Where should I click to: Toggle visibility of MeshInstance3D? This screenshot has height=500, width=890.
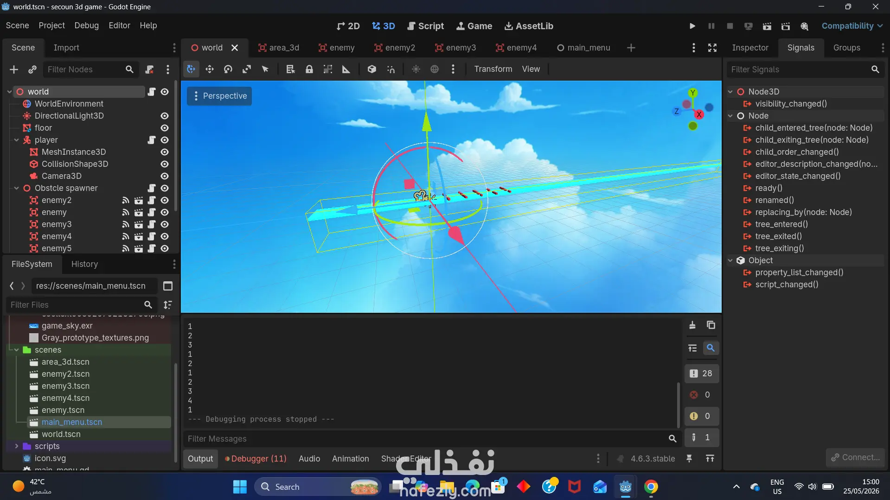point(165,152)
